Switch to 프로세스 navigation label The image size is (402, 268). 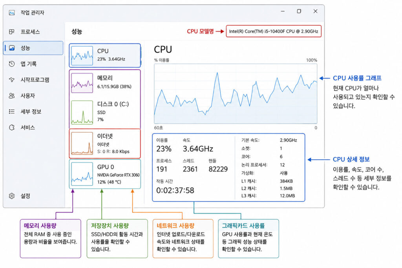pos(30,32)
